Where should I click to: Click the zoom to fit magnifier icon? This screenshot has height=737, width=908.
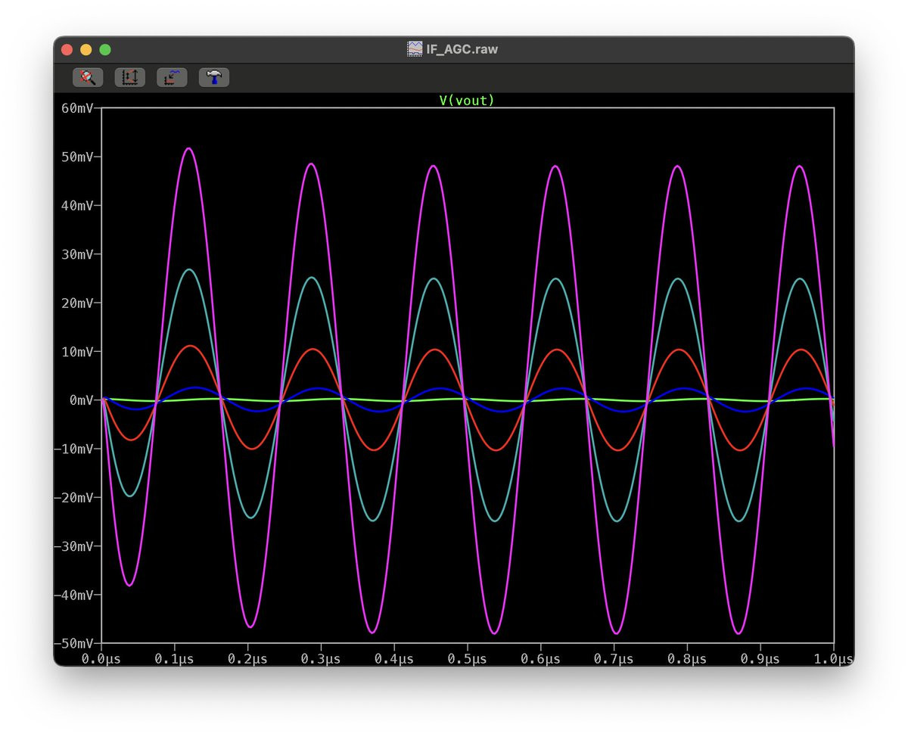click(88, 77)
